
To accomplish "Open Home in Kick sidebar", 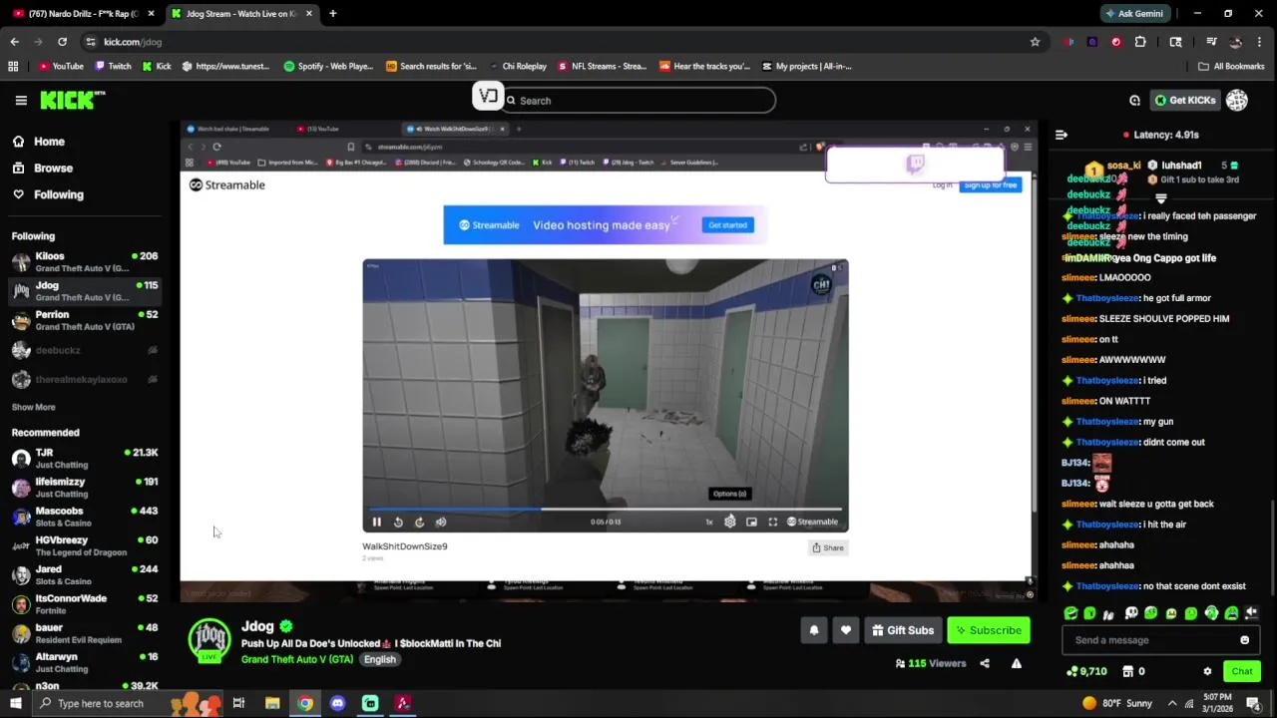I will click(x=49, y=142).
